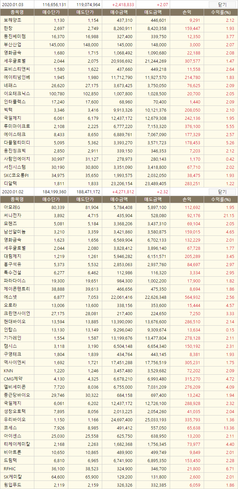Image resolution: width=238 pixels, height=489 pixels.
Task: Select the 빅텍 stock name
Action: [x=8, y=110]
